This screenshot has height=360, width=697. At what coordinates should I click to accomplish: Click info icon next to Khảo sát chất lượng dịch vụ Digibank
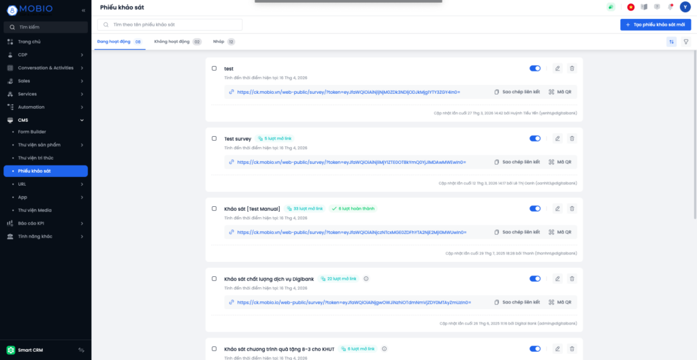click(366, 278)
